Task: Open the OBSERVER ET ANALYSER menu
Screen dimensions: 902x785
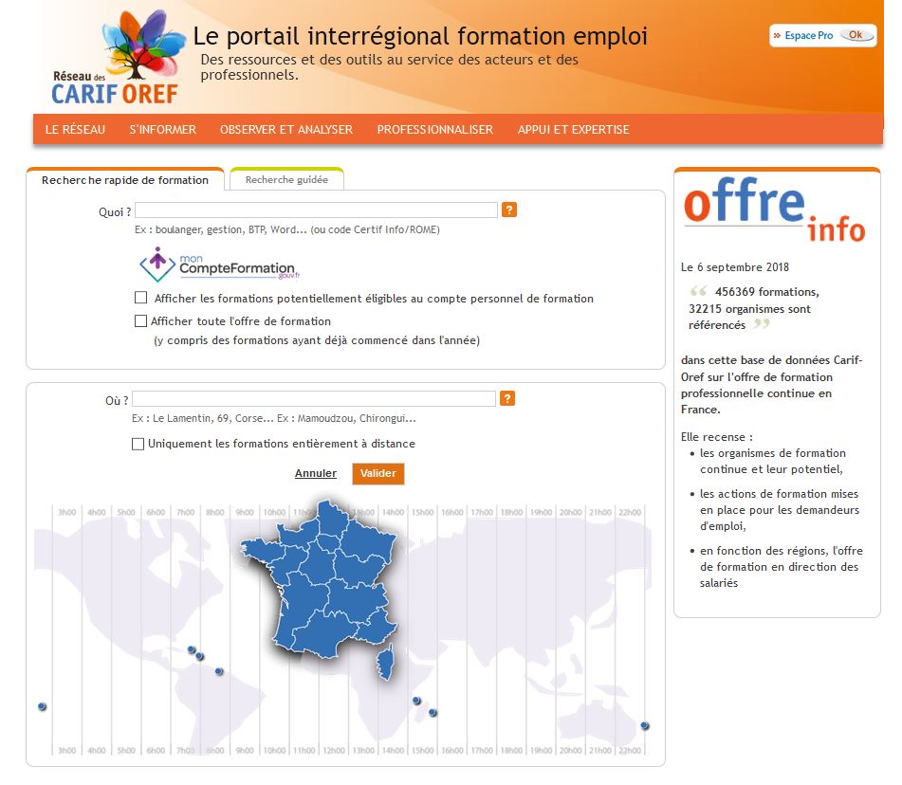Action: (x=285, y=129)
